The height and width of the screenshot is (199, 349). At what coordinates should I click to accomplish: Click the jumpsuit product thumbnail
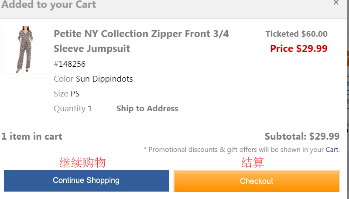pyautogui.click(x=25, y=49)
